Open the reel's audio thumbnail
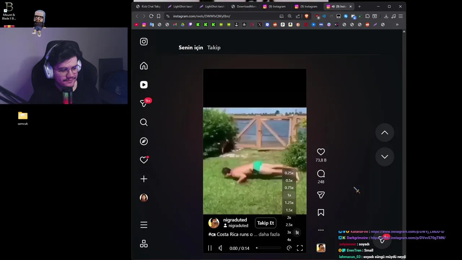Image resolution: width=462 pixels, height=260 pixels. tap(321, 248)
